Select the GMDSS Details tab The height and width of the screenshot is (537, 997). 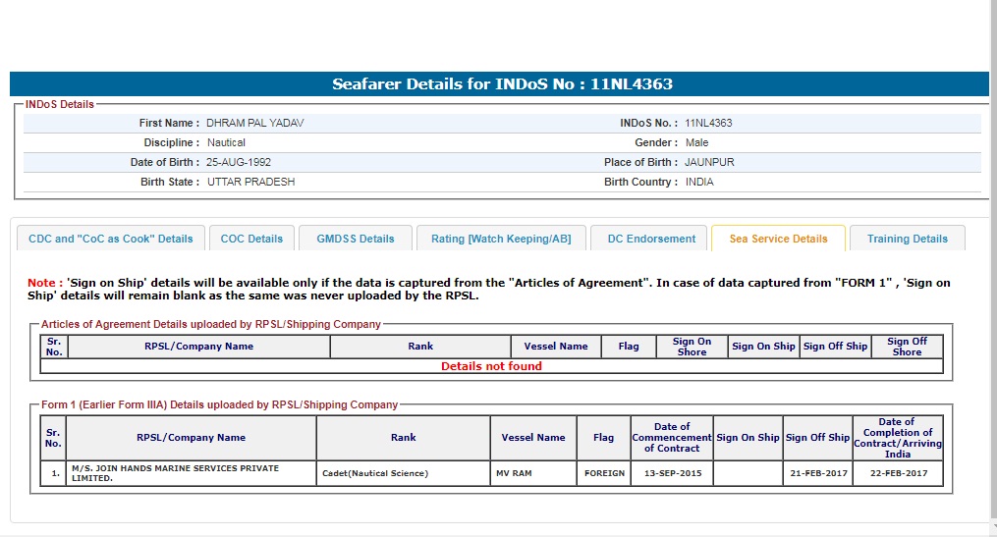point(355,239)
